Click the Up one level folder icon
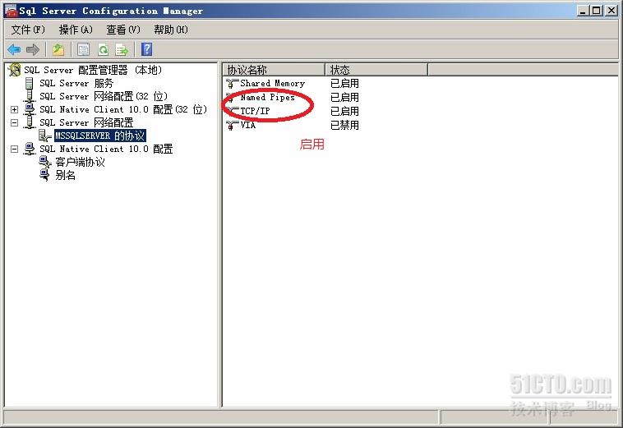This screenshot has width=623, height=428. [58, 49]
